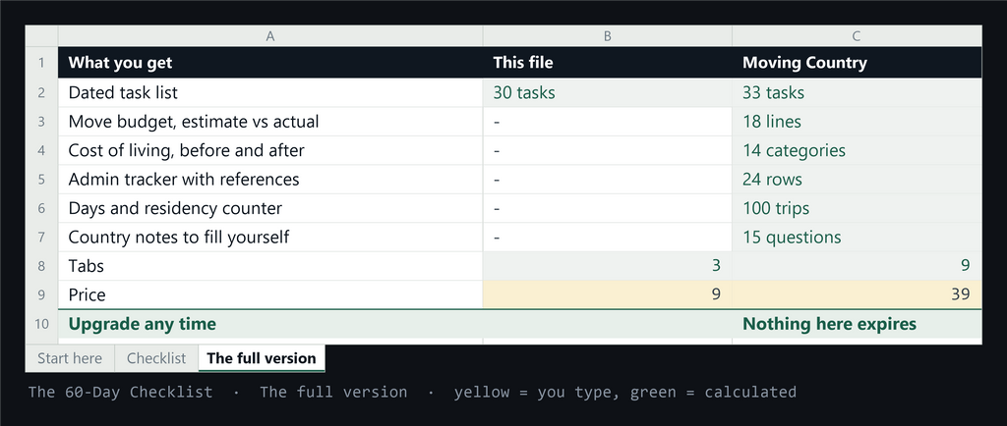Click row 10 header number
This screenshot has height=426, width=1007.
coord(41,324)
